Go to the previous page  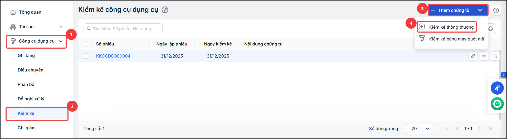(457, 128)
